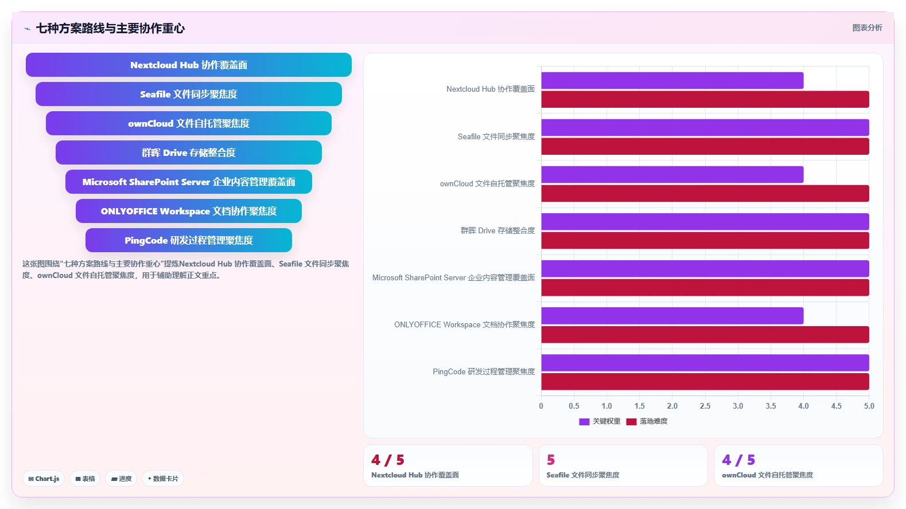Click the red chart bar for ONLYOFFICE Workspace
The image size is (906, 509).
705,334
